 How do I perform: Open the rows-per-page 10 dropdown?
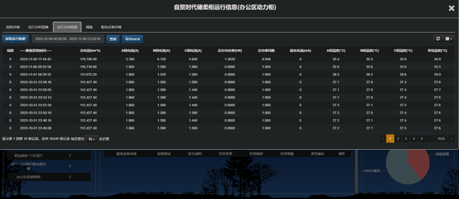[x=92, y=139]
